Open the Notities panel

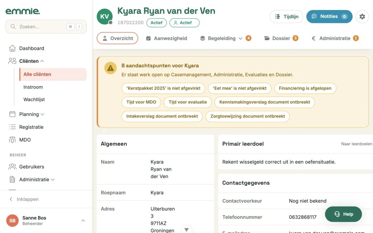[x=329, y=17]
